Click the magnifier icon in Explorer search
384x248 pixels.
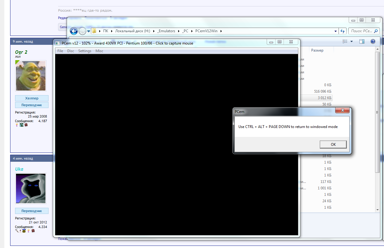tap(376, 31)
